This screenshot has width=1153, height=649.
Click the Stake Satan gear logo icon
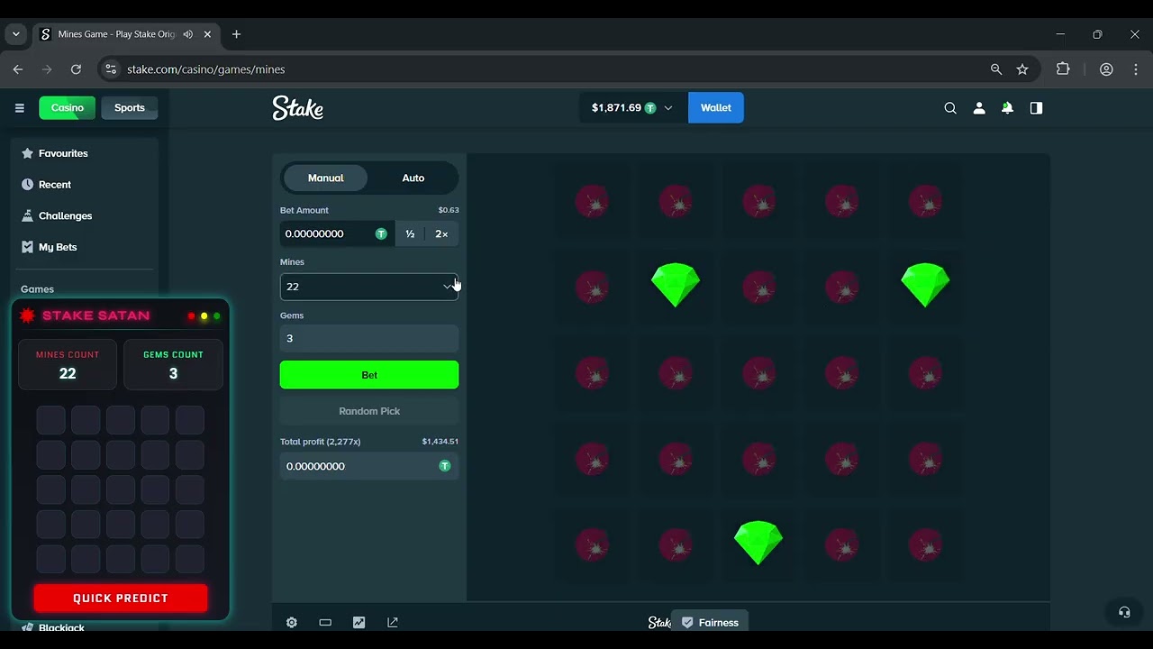click(x=27, y=315)
